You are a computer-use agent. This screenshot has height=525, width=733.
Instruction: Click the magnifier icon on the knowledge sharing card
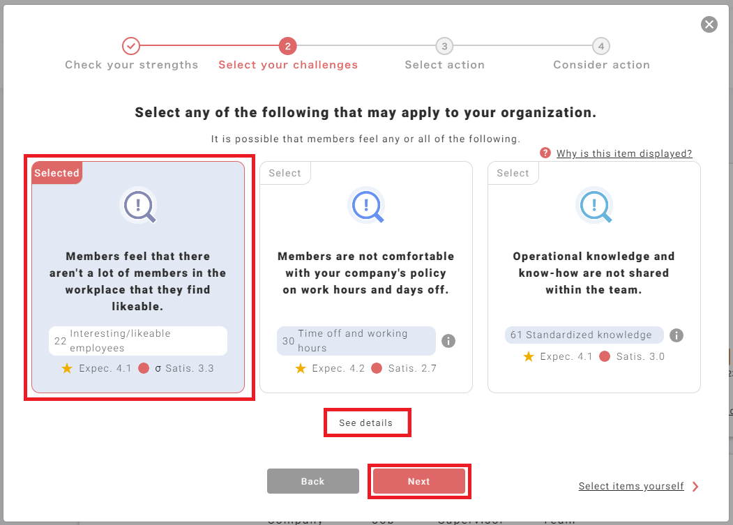594,206
